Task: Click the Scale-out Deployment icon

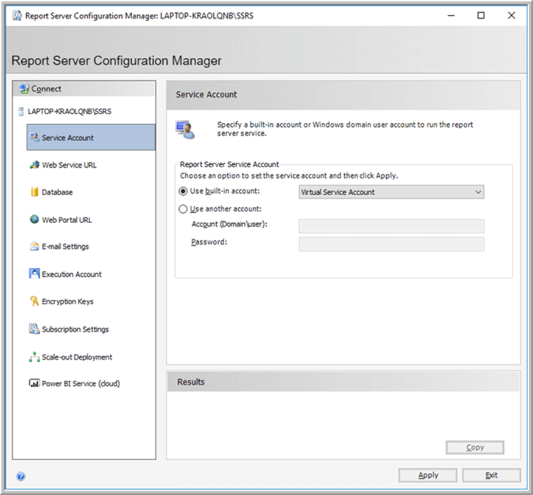Action: [34, 357]
